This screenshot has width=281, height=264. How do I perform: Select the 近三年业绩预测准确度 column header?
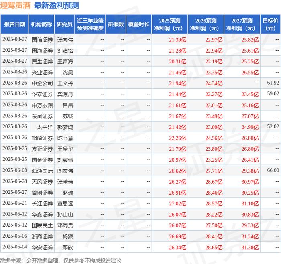pyautogui.click(x=90, y=24)
